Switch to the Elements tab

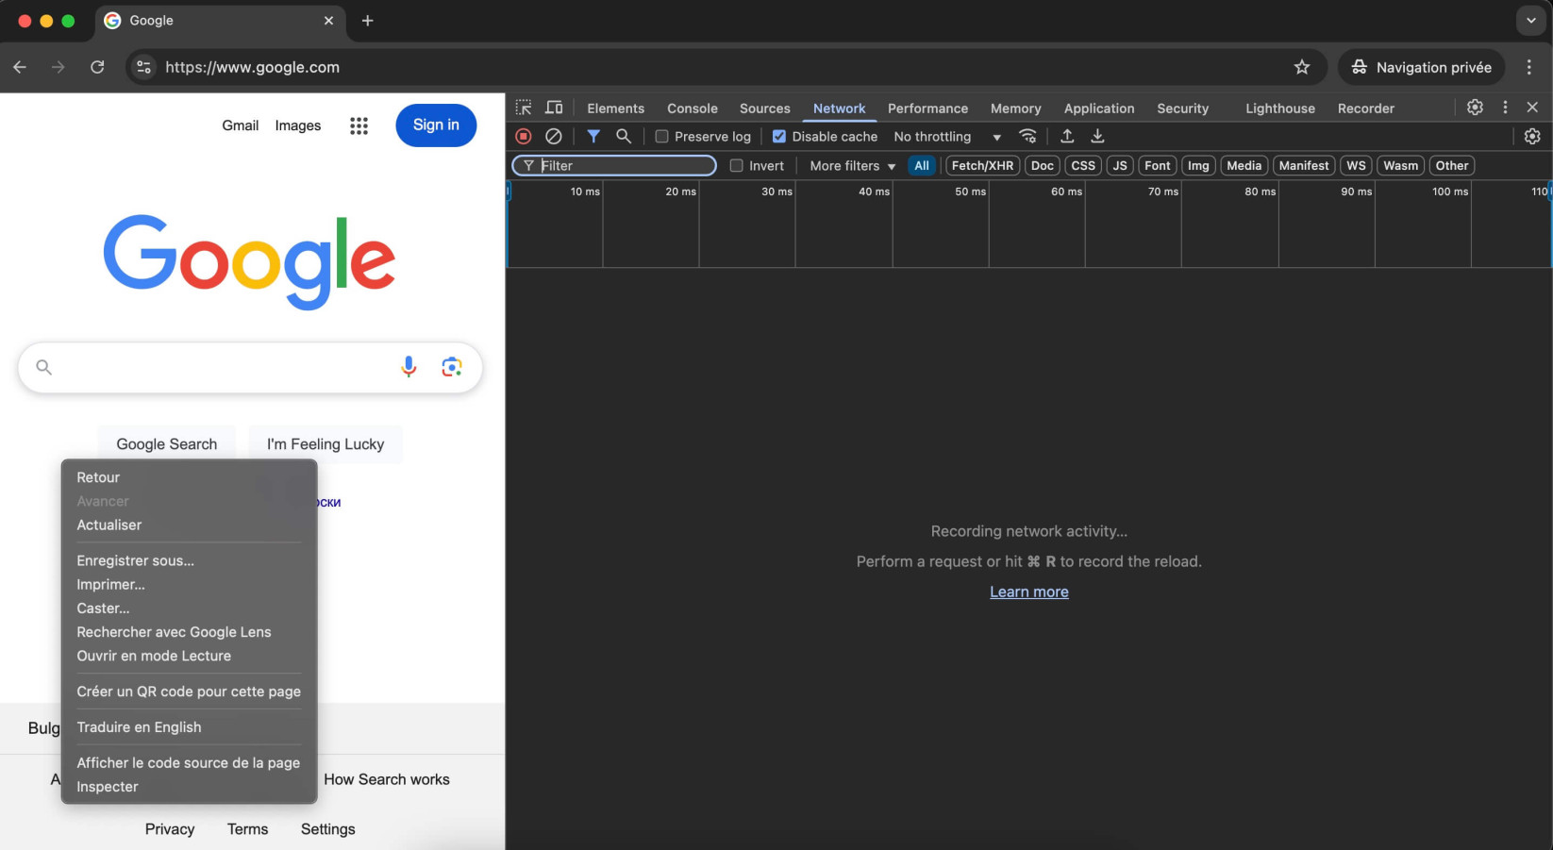pyautogui.click(x=615, y=108)
